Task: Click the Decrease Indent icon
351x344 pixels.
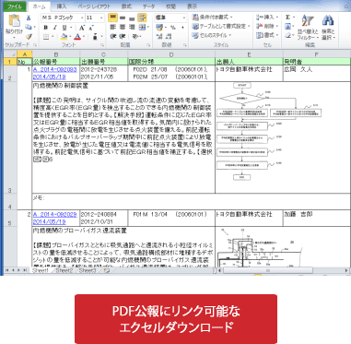Action: 113,37
